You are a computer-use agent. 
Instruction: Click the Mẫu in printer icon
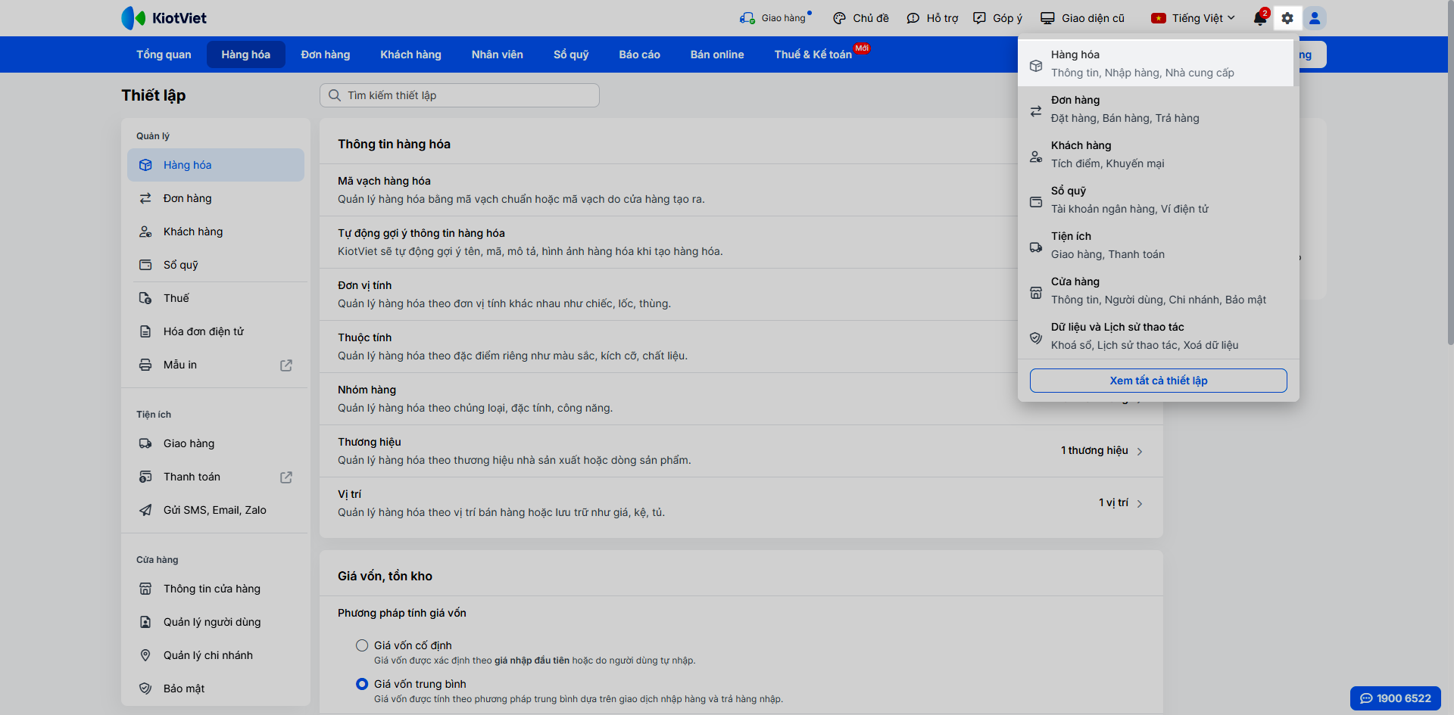[x=145, y=365]
